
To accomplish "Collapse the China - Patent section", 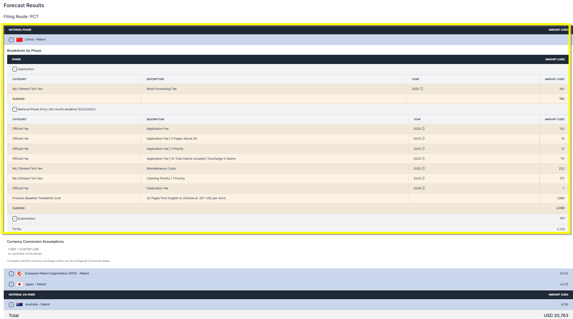I will (x=11, y=40).
